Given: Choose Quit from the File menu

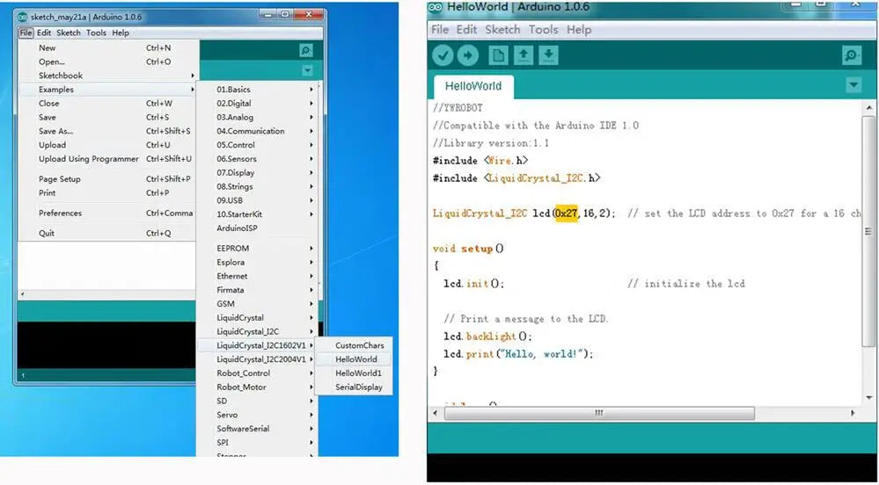Looking at the screenshot, I should point(107,233).
